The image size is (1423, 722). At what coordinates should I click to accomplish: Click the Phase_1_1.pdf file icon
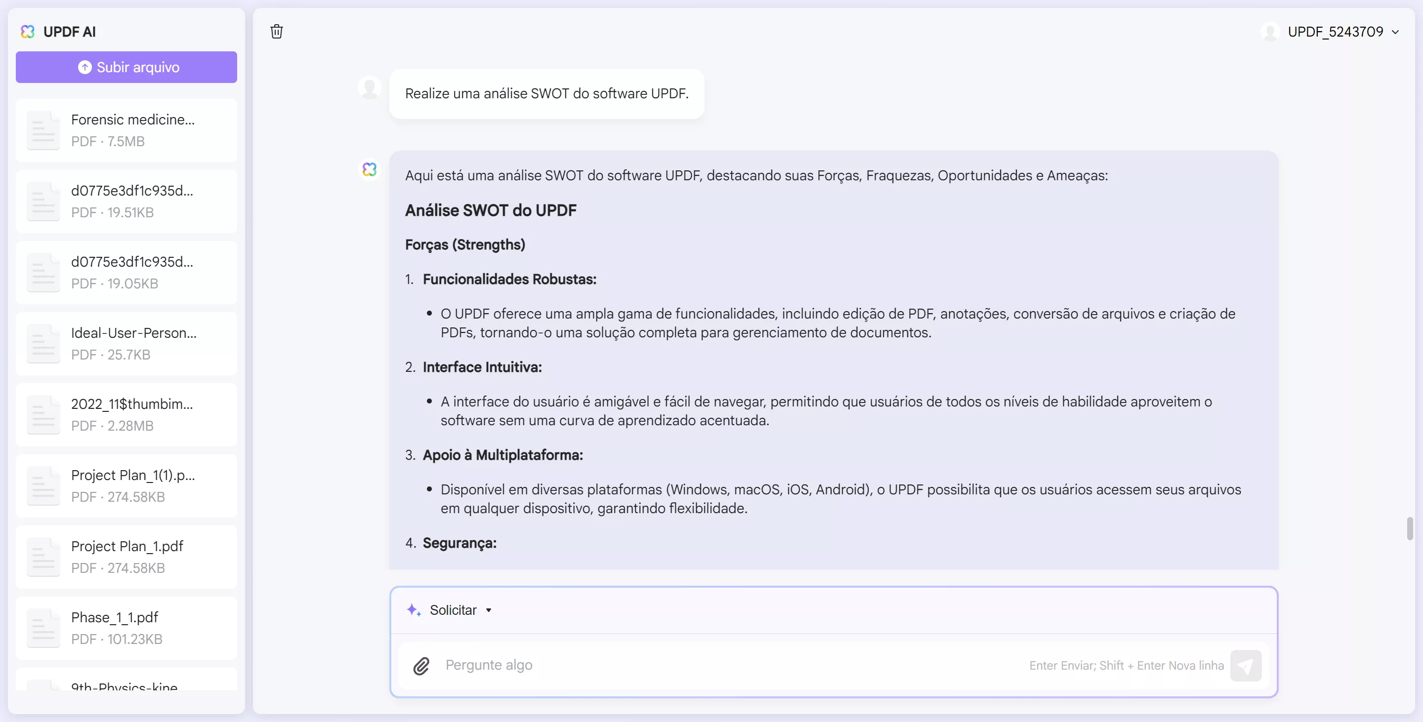click(43, 629)
